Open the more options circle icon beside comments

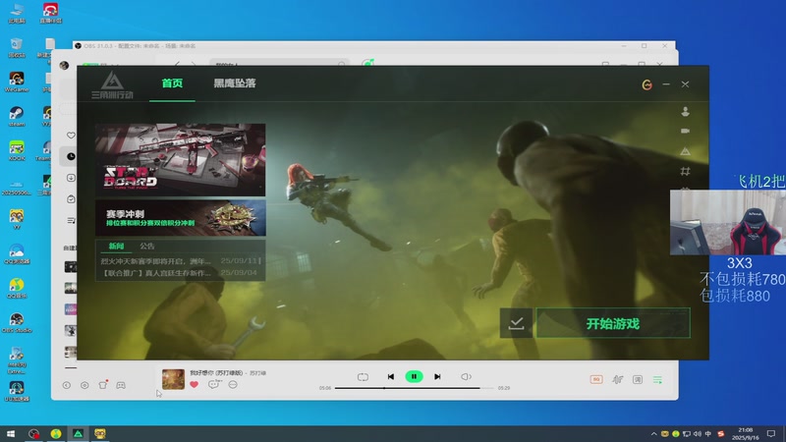click(x=233, y=384)
